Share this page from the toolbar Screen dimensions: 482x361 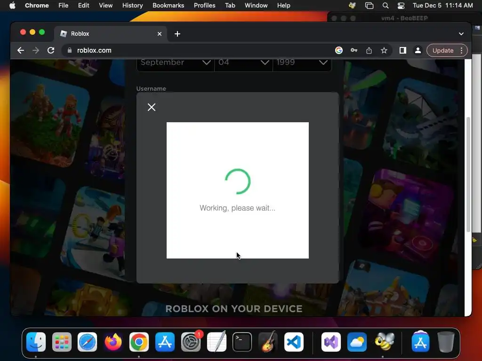[369, 50]
